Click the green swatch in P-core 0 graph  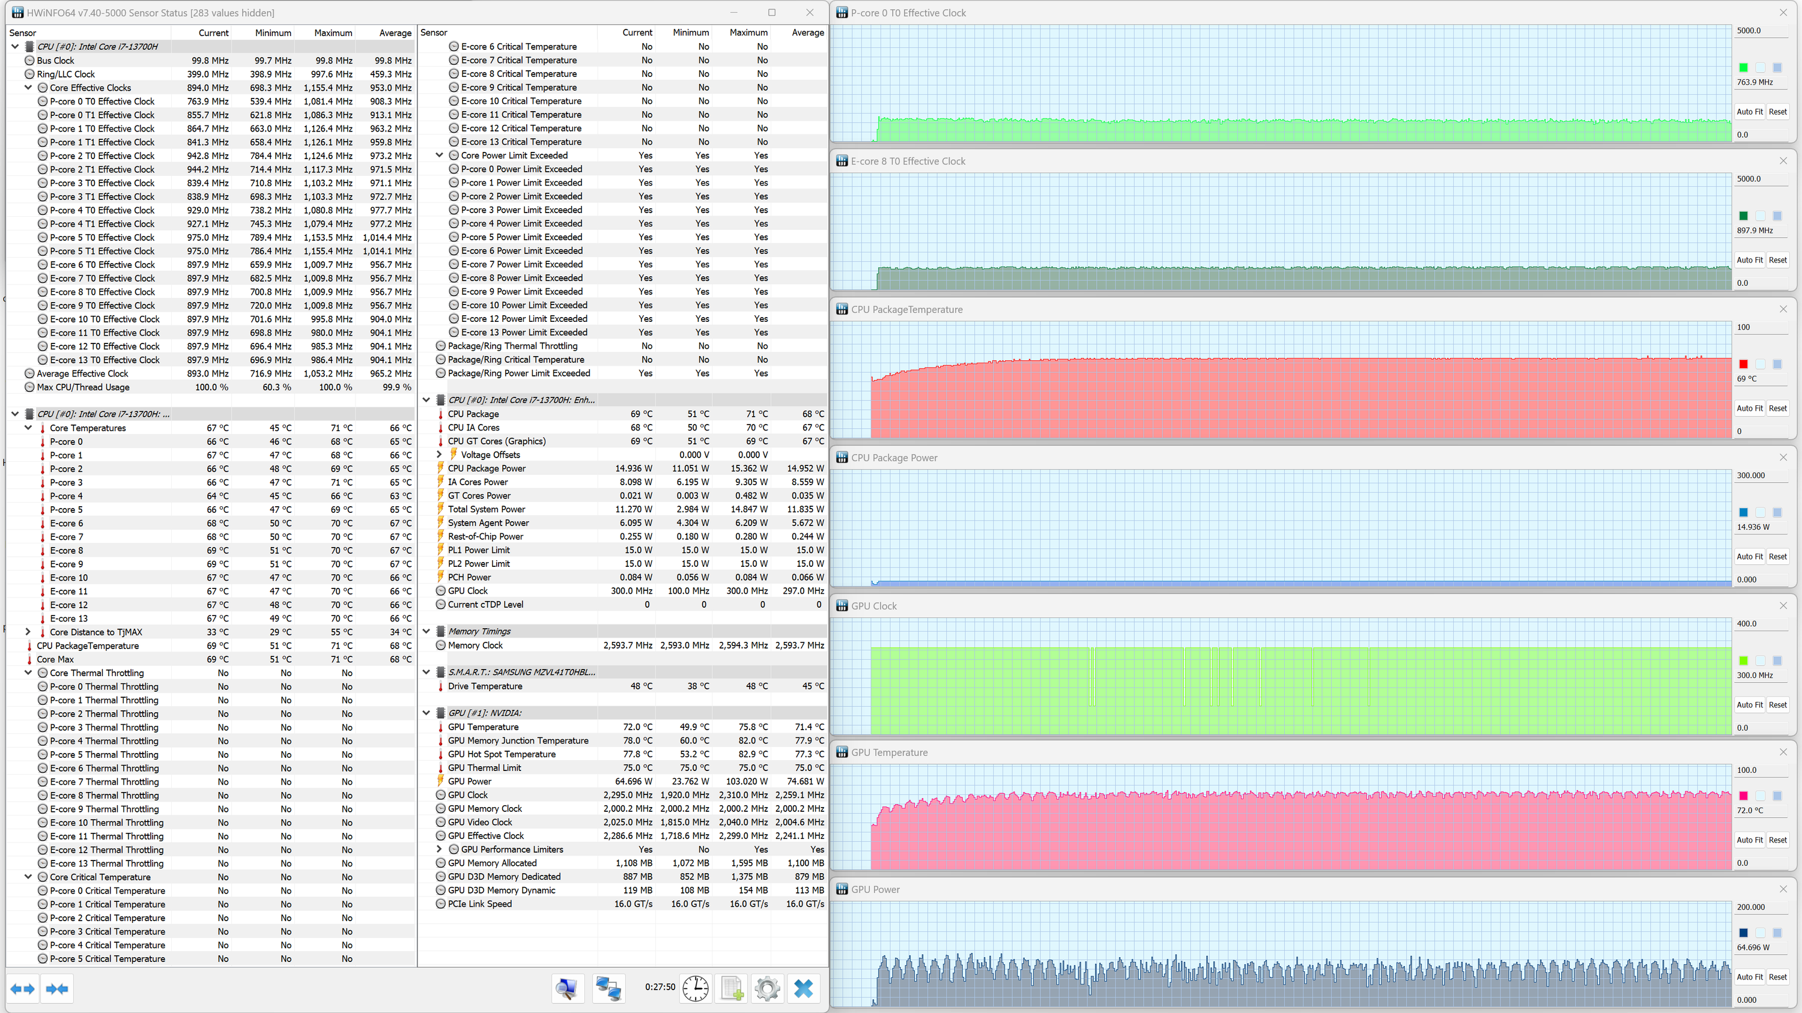1743,68
